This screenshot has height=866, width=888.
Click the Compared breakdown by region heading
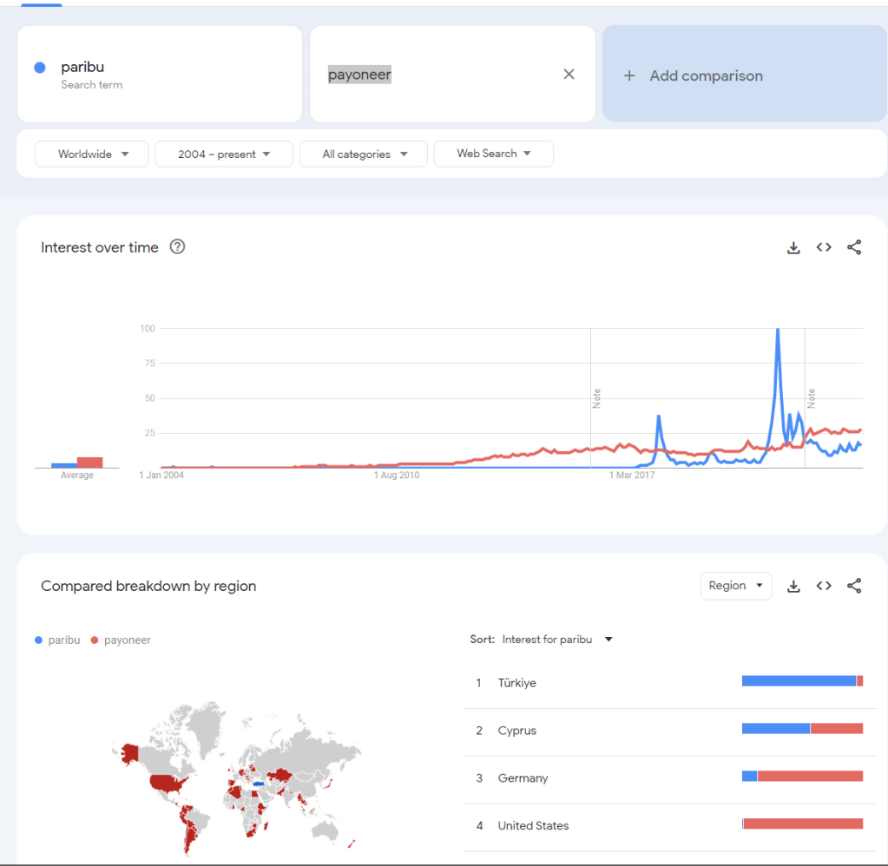tap(148, 586)
